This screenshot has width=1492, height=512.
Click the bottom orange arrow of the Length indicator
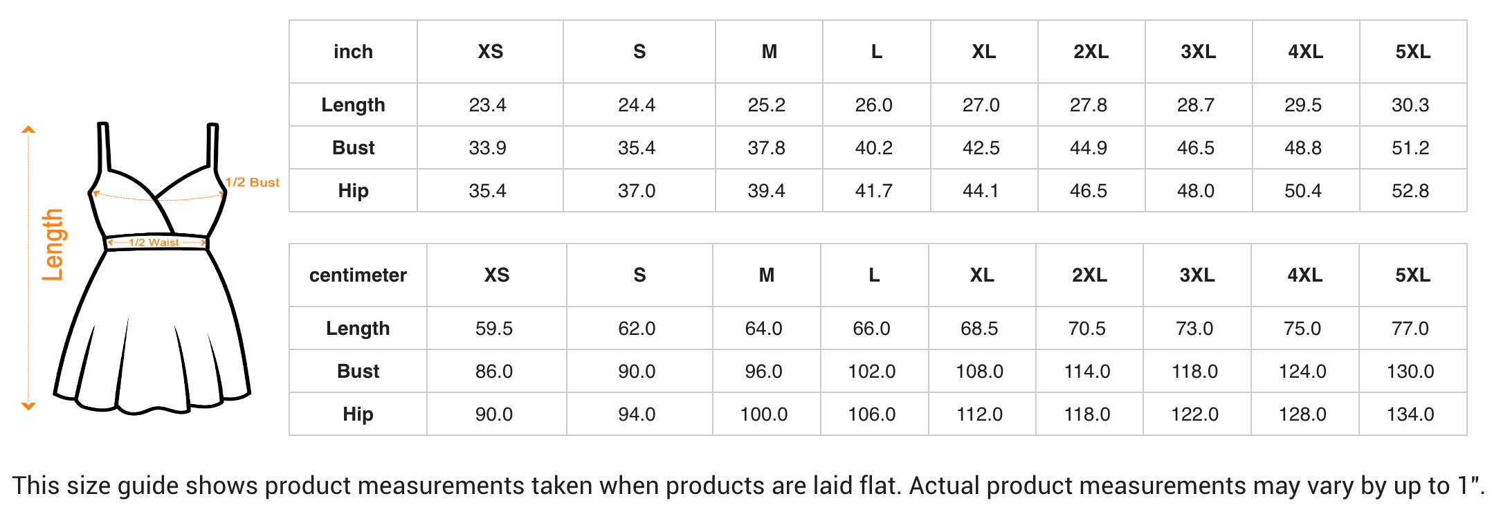[x=28, y=406]
